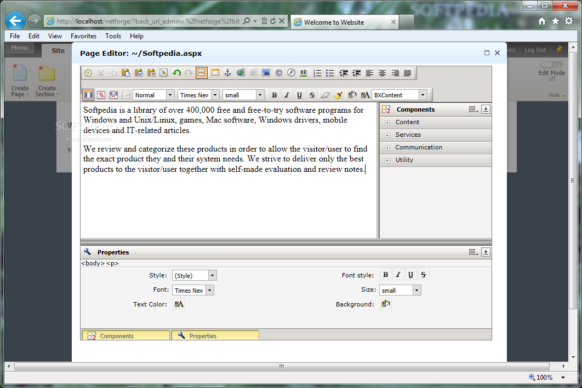Switch to split view mode button
582x388 pixels.
(x=113, y=95)
